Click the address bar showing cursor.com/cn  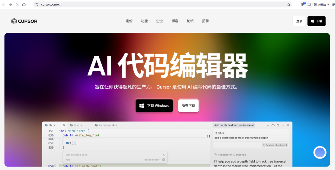[162, 4]
